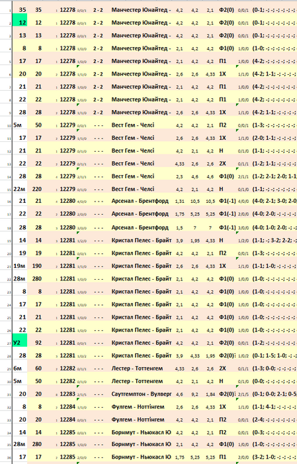
Task: Click the cell showing 220
Action: (x=37, y=189)
